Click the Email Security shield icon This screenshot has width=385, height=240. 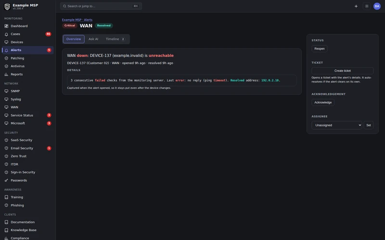pyautogui.click(x=6, y=148)
